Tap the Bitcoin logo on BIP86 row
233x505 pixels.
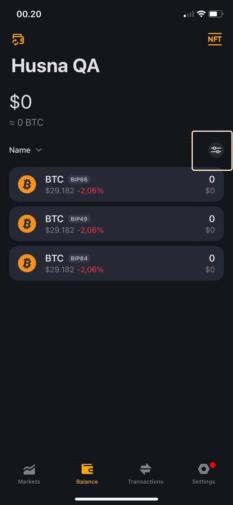tap(27, 184)
